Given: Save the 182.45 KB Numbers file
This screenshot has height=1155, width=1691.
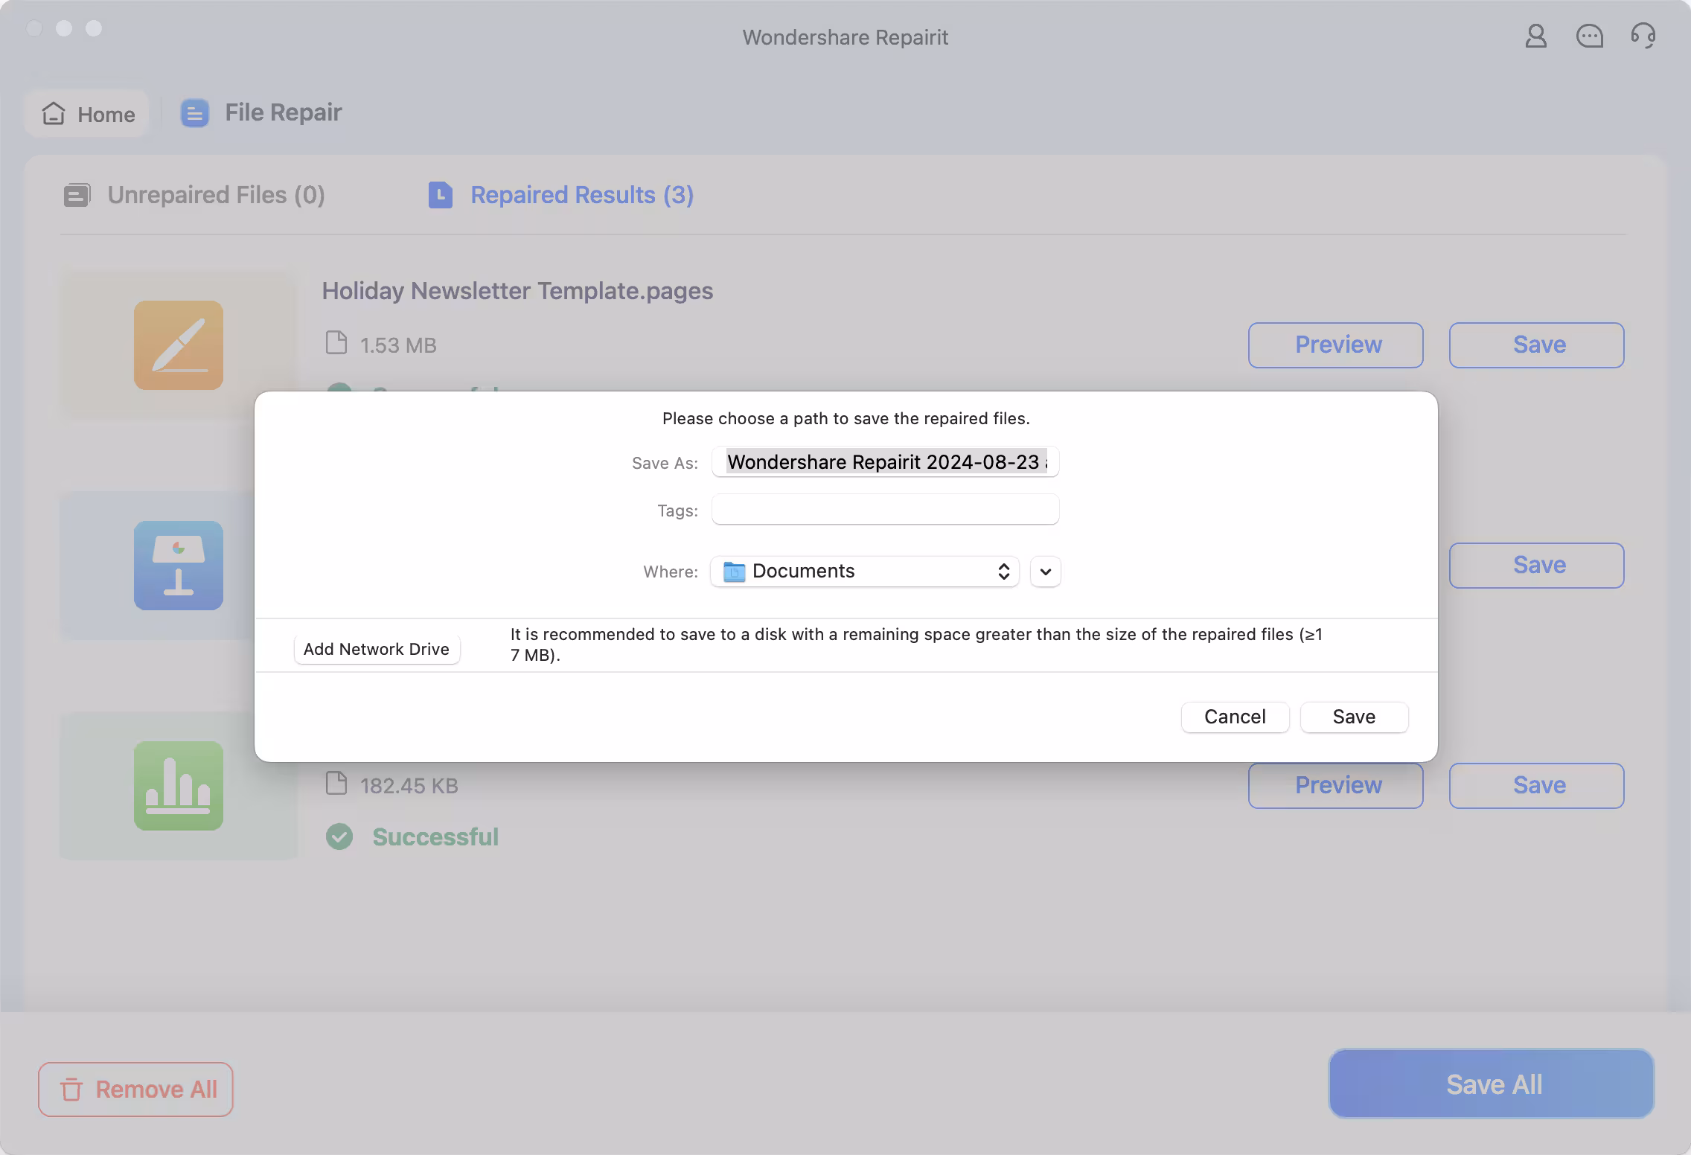Looking at the screenshot, I should (x=1537, y=786).
